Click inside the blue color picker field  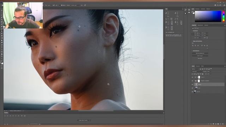point(208,16)
